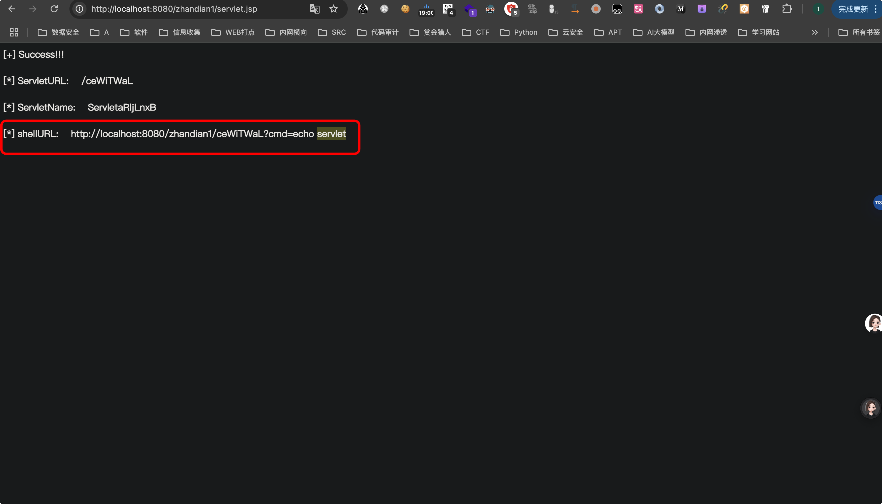Open the orange record-dot extension
The width and height of the screenshot is (882, 504).
coord(596,9)
